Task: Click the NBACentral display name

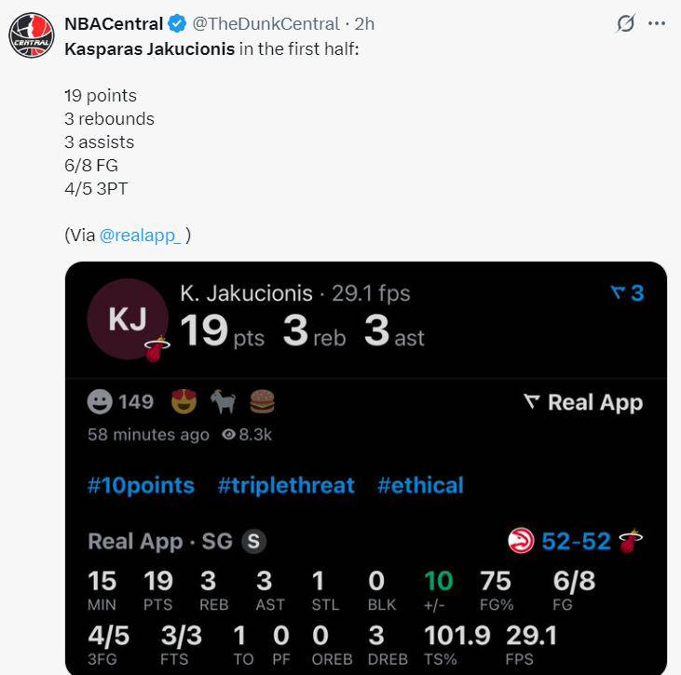Action: coord(114,24)
